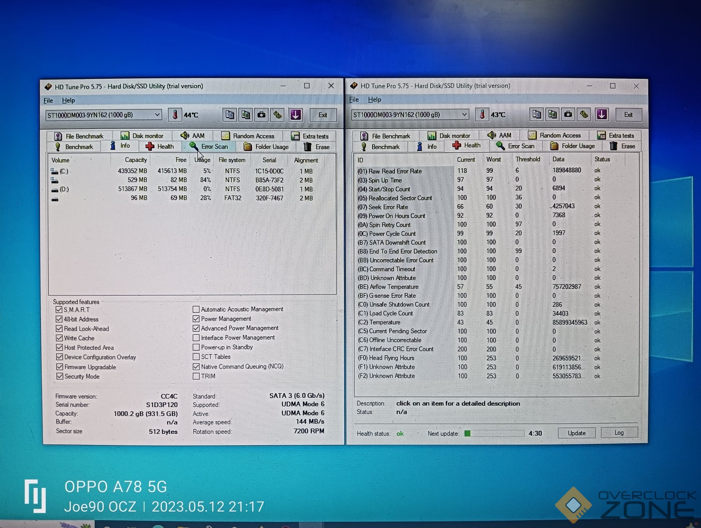The width and height of the screenshot is (701, 528).
Task: Click temperature thermometer icon in left window
Action: point(175,115)
